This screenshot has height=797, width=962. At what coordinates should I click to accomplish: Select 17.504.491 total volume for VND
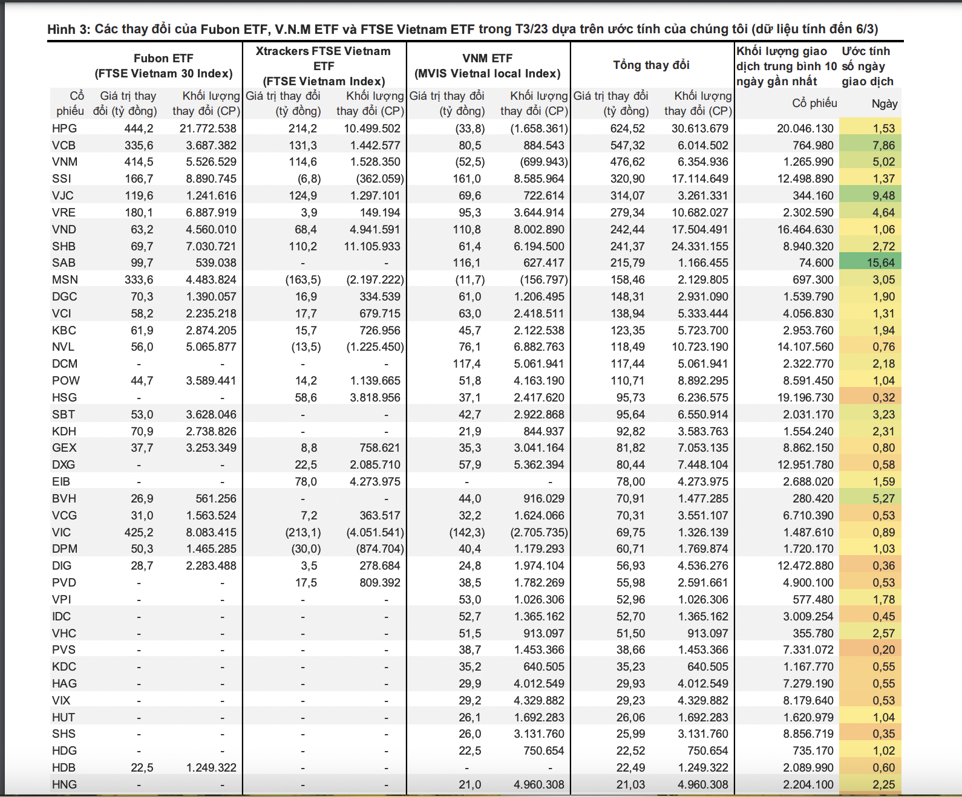[x=700, y=229]
